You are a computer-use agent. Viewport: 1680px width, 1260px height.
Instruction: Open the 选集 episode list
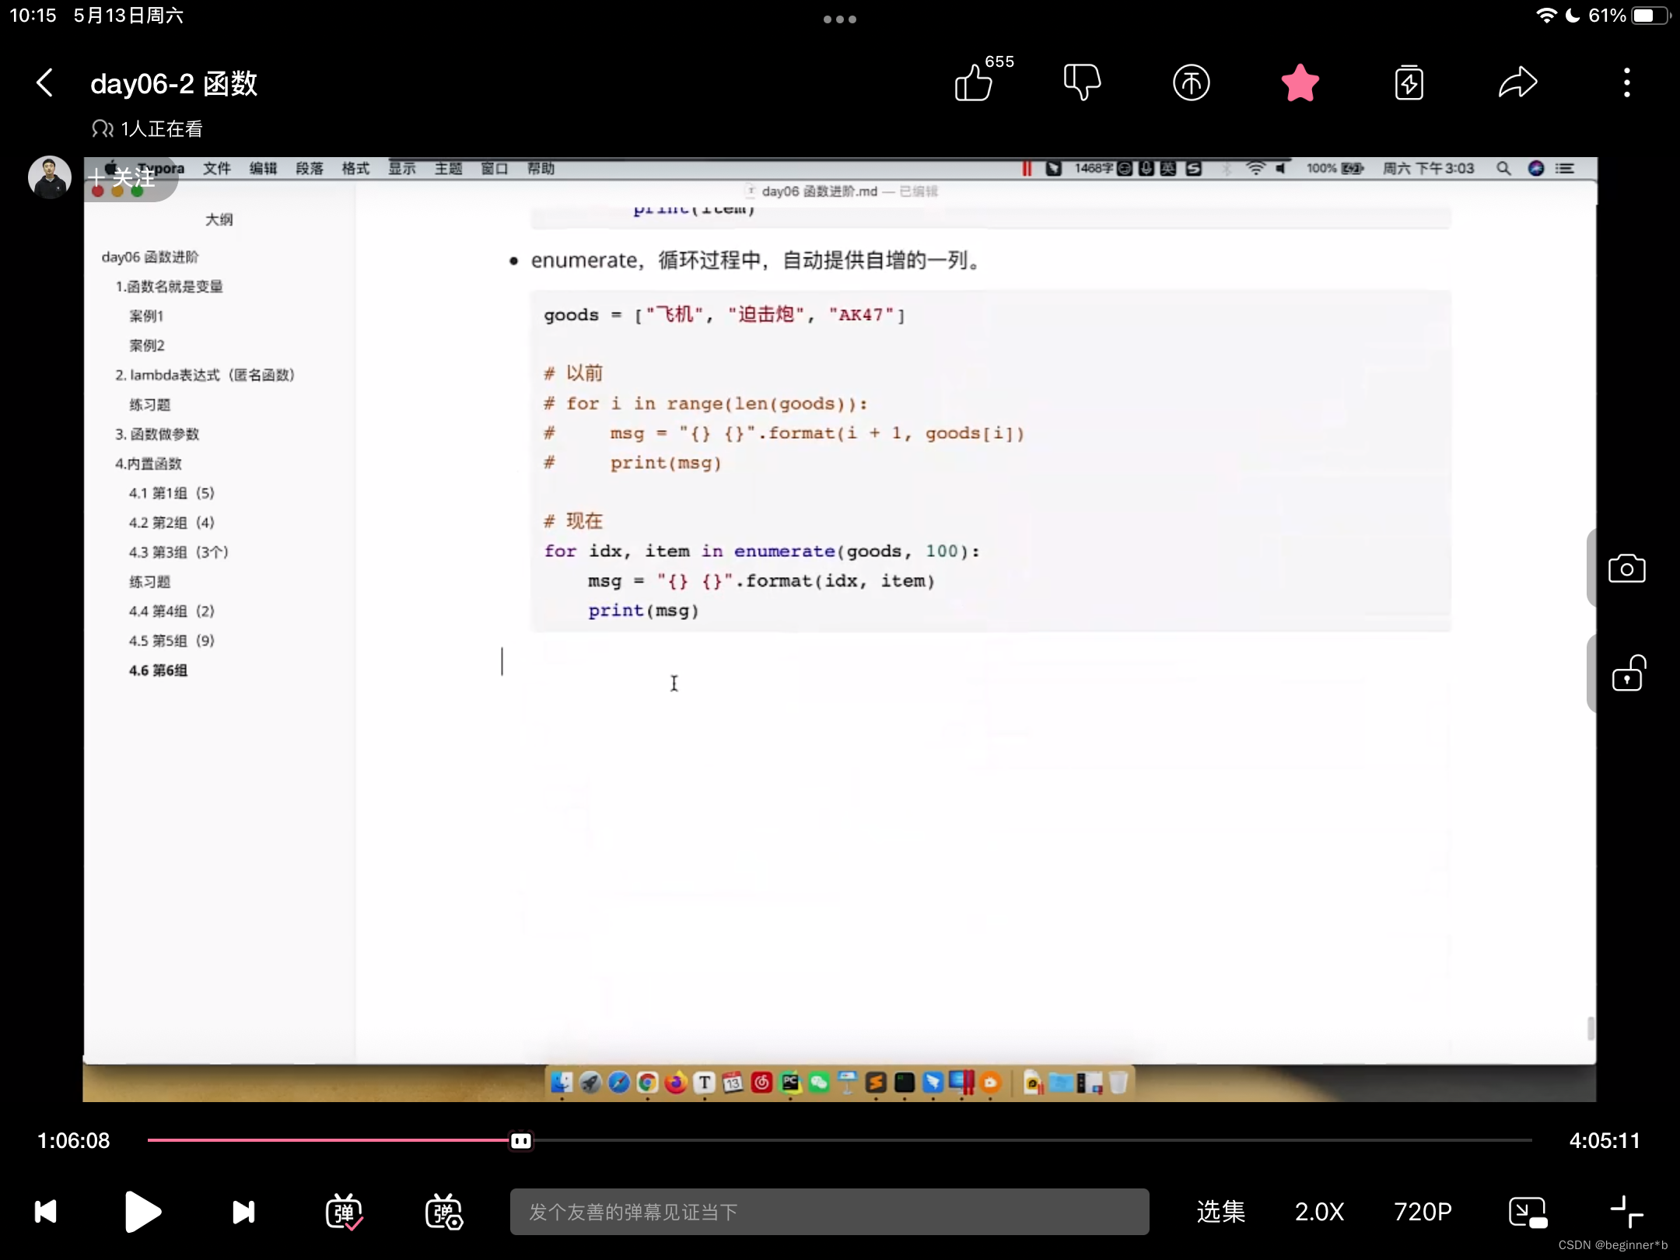coord(1220,1211)
